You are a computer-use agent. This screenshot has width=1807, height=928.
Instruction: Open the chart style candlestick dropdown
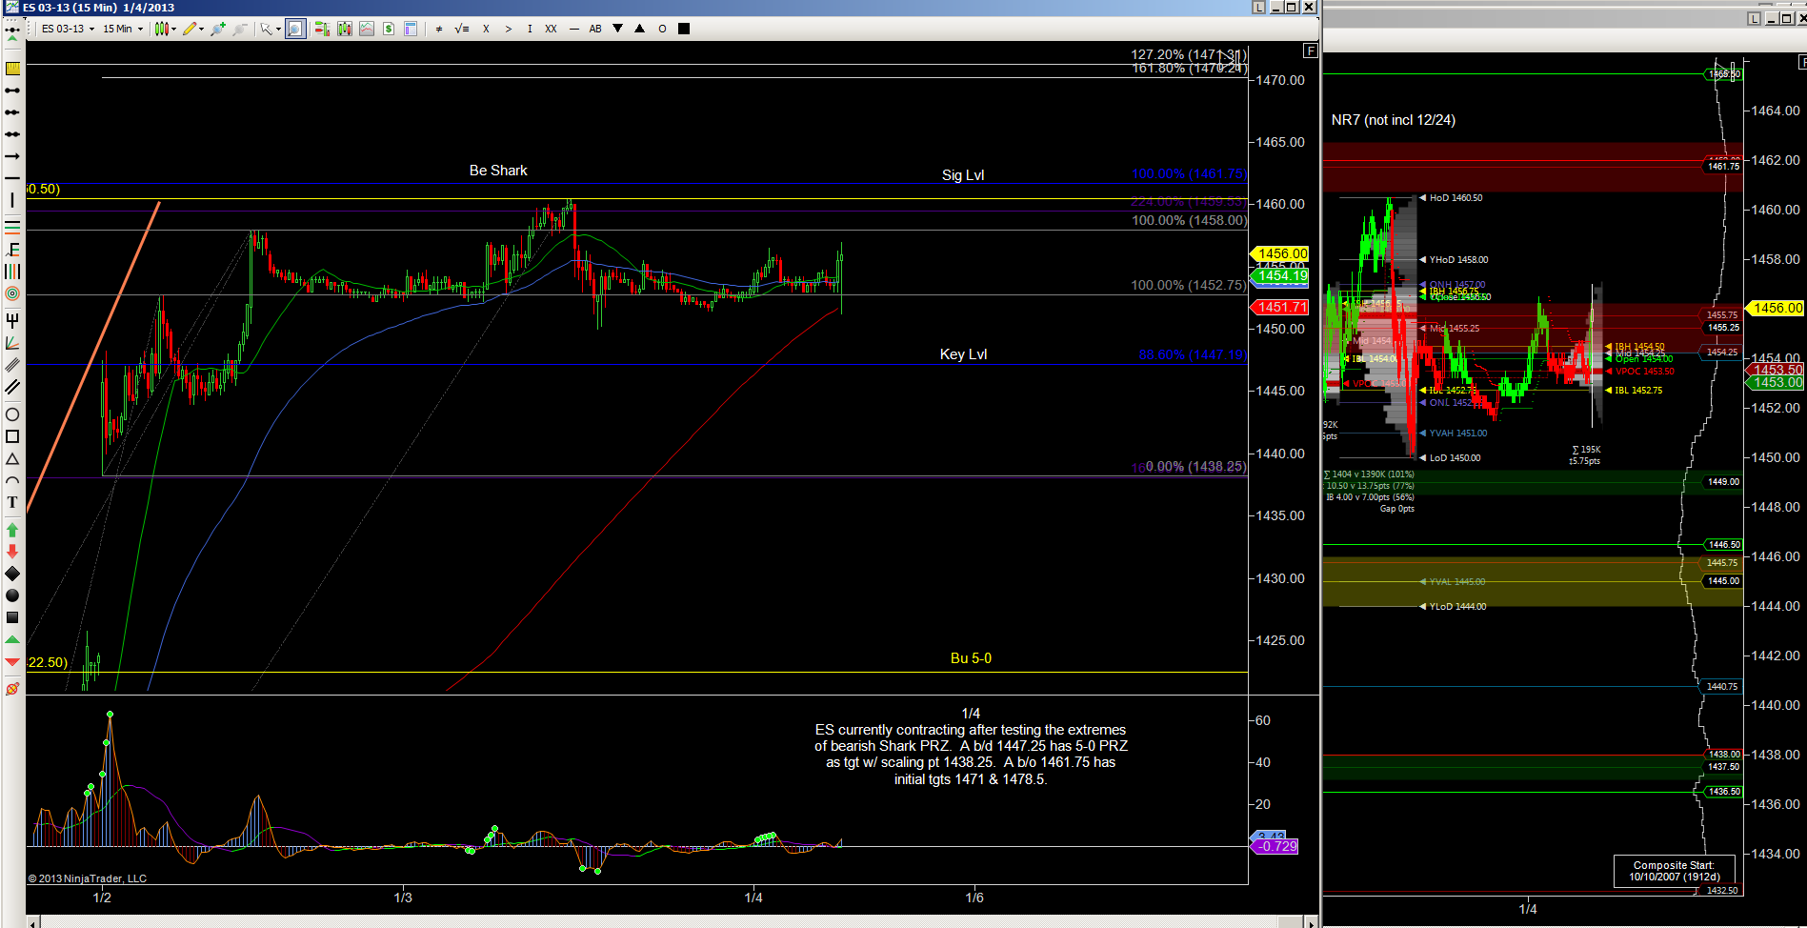tap(166, 29)
